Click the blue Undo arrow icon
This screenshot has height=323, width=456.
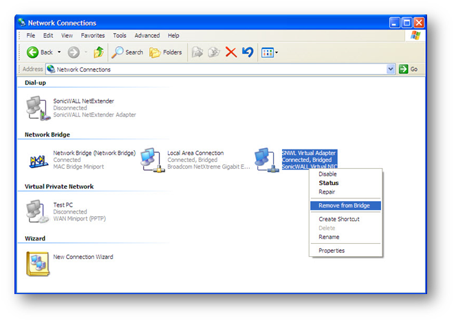pyautogui.click(x=248, y=52)
